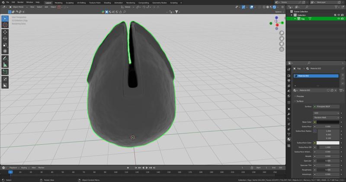
Task: Open the Tool properties tab
Action: (x=289, y=69)
